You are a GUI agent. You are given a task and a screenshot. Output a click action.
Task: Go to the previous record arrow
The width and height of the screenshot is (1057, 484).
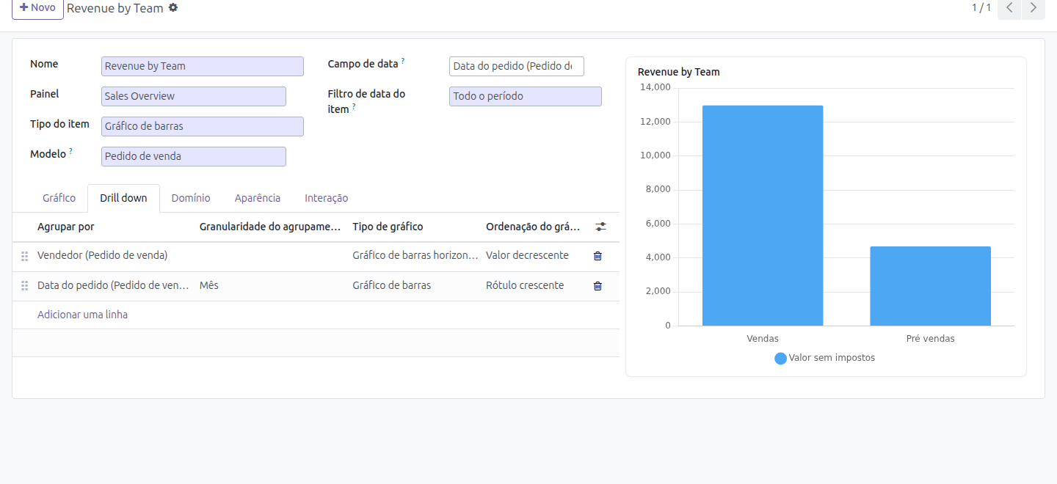tap(1009, 8)
